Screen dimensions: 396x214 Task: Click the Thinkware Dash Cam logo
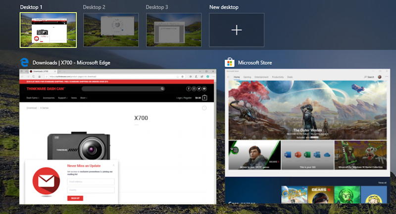46,89
